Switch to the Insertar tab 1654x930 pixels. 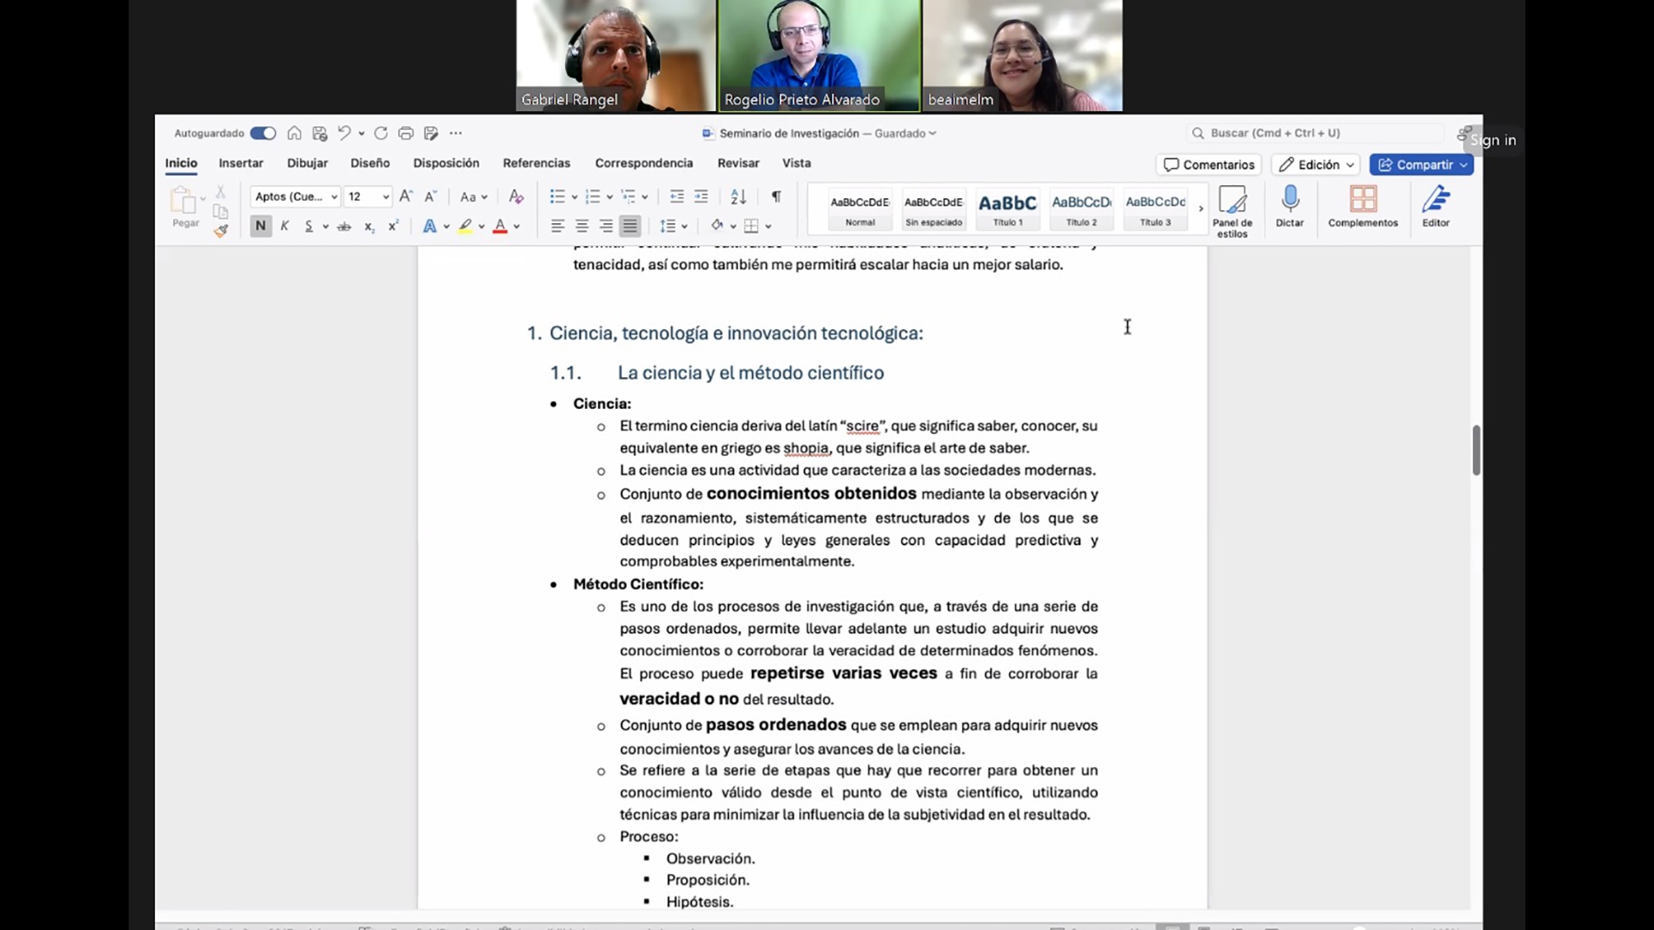coord(241,163)
